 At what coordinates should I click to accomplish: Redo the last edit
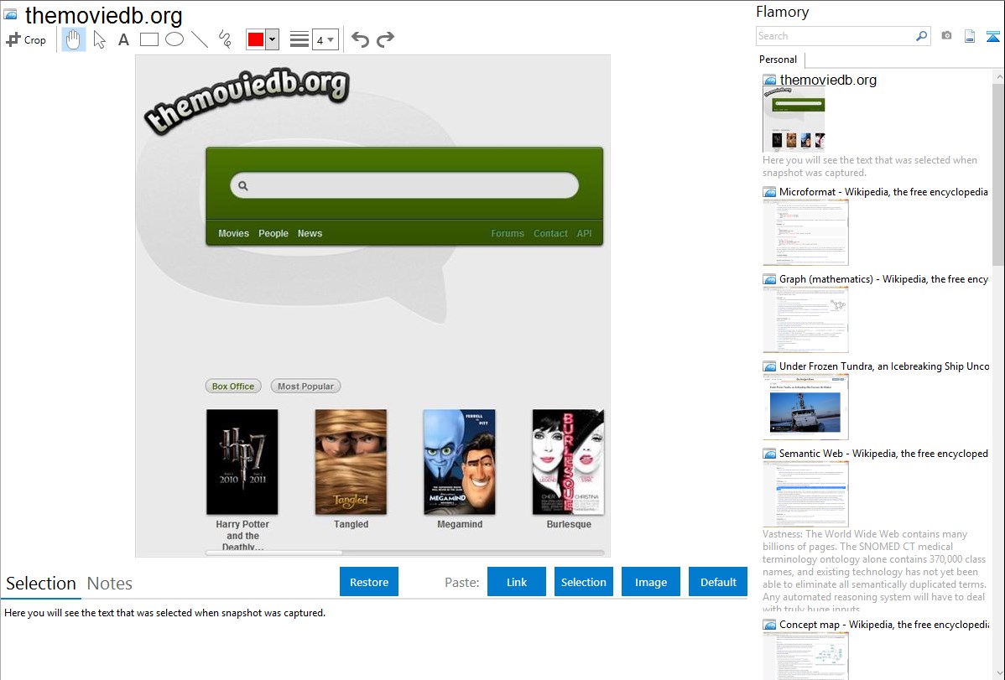[385, 39]
